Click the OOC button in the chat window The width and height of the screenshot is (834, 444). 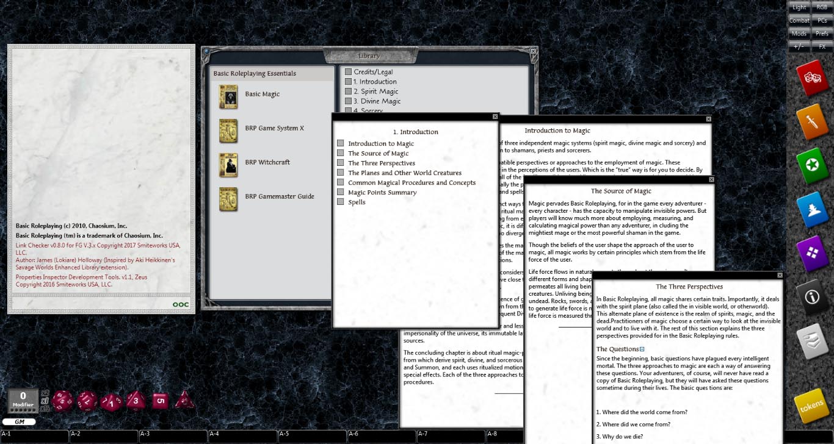click(180, 304)
